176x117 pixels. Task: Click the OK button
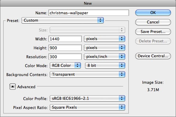[153, 13]
